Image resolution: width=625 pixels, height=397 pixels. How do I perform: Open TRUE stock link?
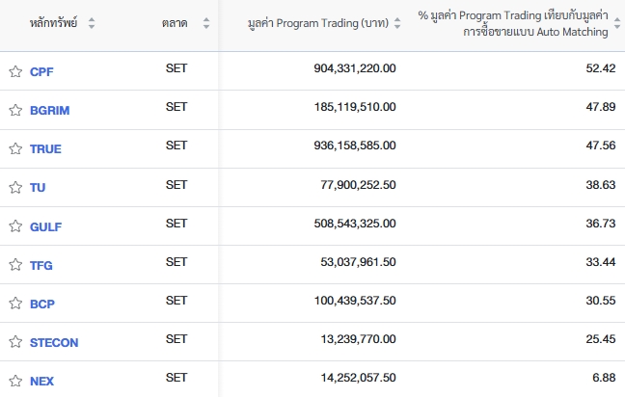point(46,149)
